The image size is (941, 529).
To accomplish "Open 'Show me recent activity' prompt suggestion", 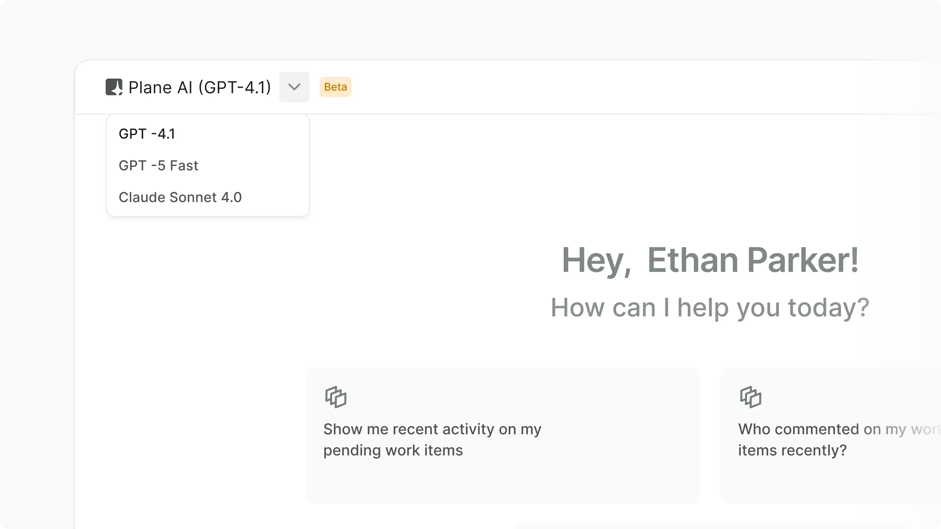I will pos(432,429).
